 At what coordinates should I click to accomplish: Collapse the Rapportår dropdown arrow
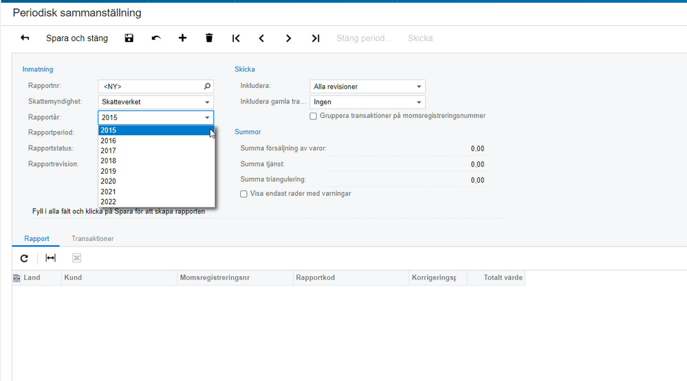(x=207, y=117)
